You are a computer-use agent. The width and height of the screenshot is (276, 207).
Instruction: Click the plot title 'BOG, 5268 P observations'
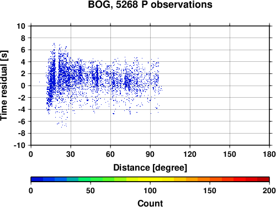pos(150,4)
